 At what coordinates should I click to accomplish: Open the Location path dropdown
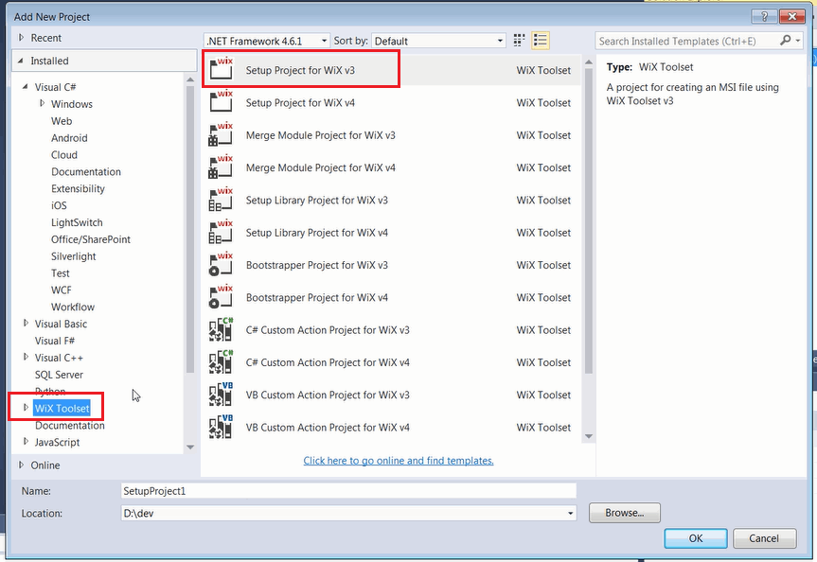(570, 513)
